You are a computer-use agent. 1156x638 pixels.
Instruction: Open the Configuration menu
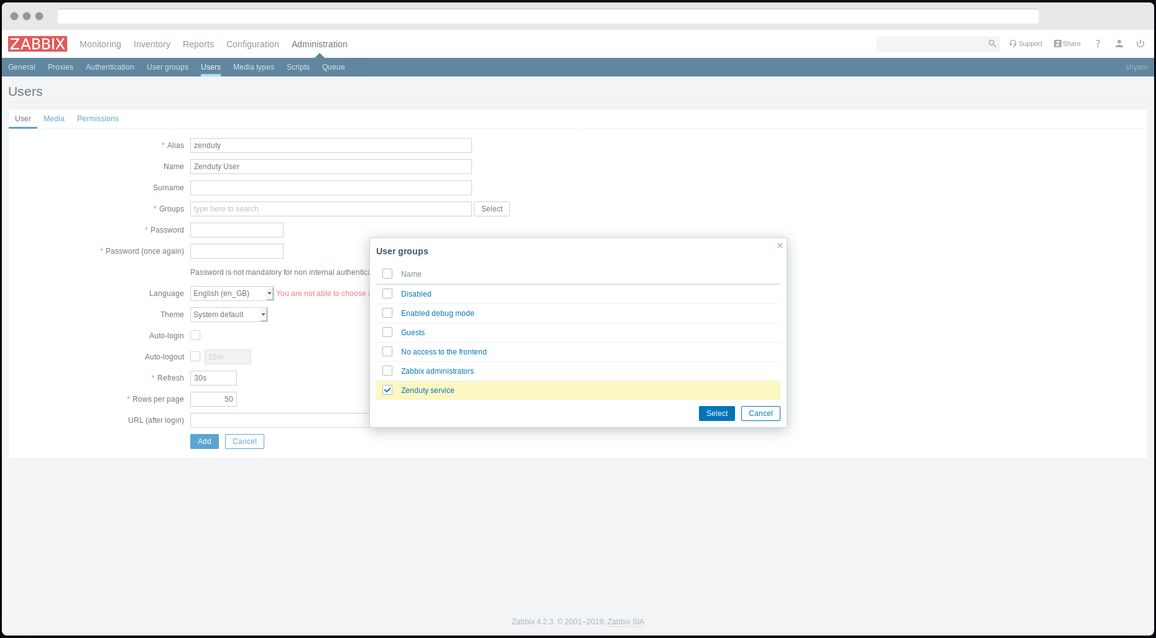pyautogui.click(x=252, y=44)
